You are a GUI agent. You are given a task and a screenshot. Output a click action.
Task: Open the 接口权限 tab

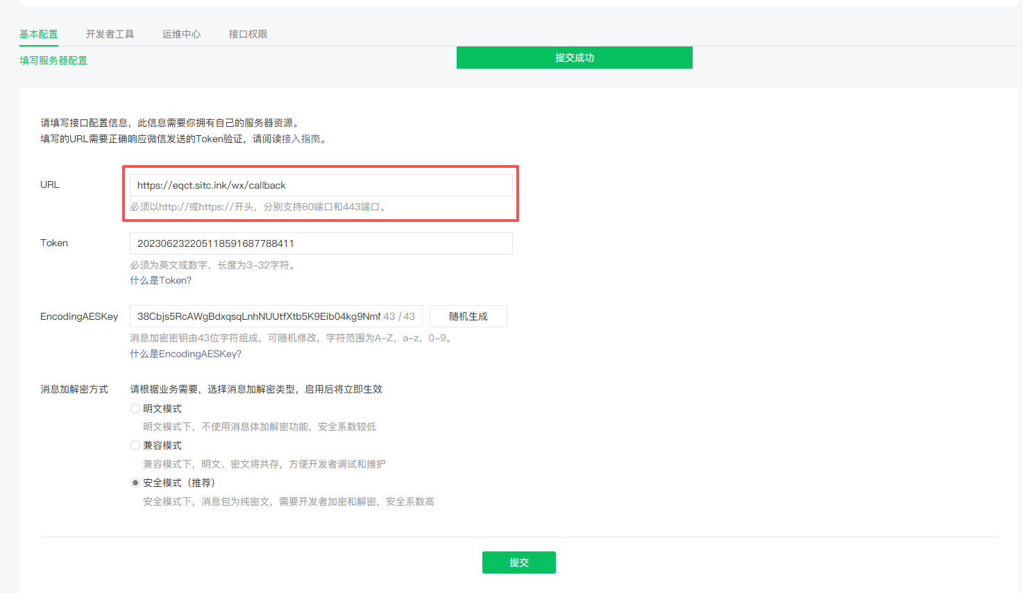pos(248,33)
